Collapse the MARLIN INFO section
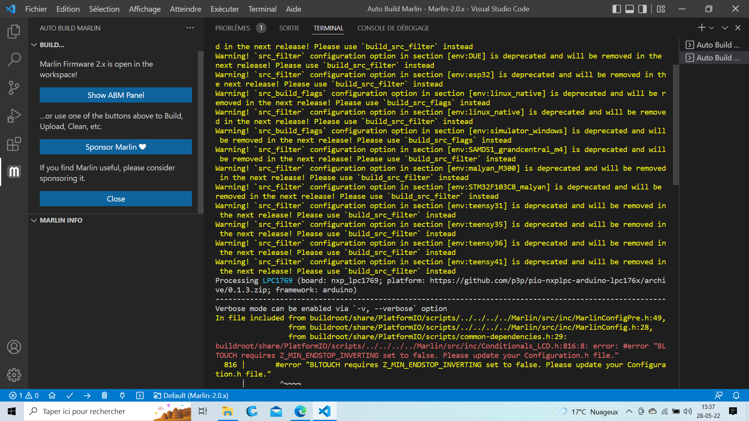Viewport: 749px width, 421px height. point(34,220)
